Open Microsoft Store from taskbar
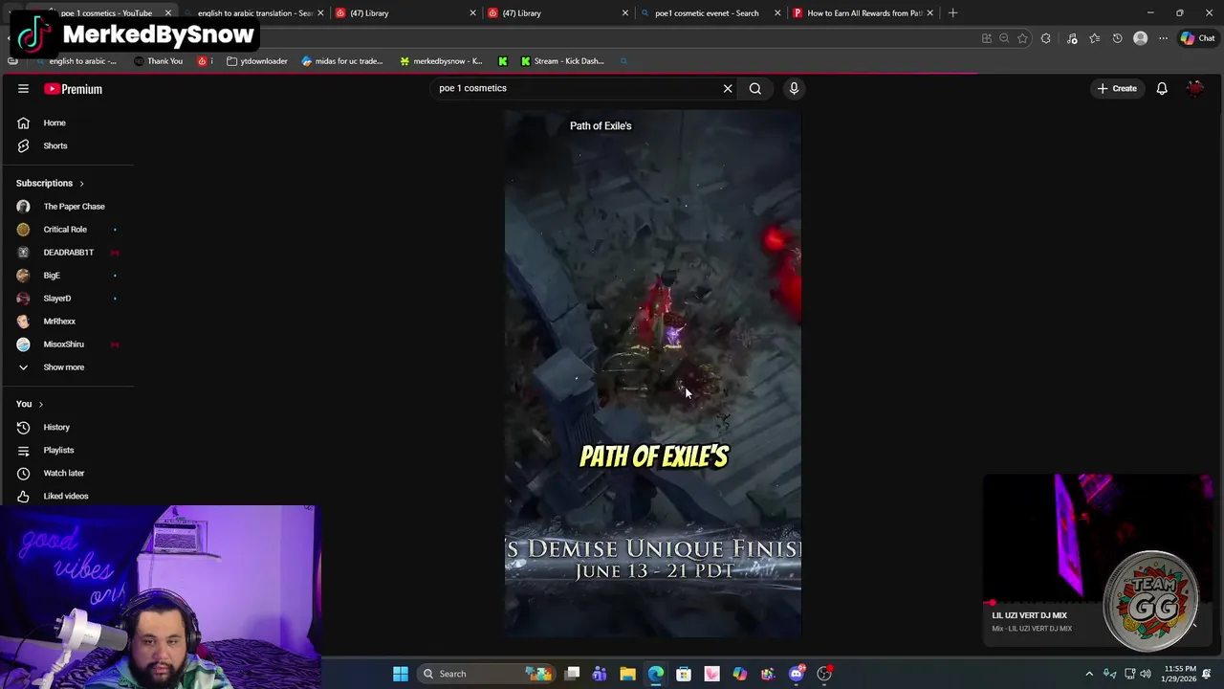 [x=684, y=674]
